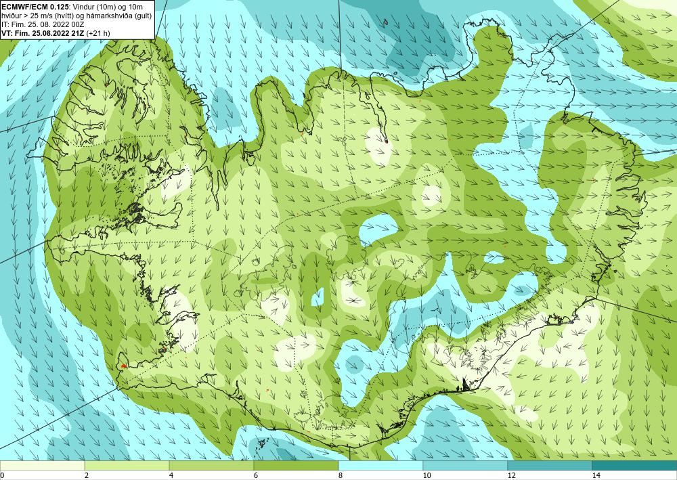Viewport: 677px width, 480px height.
Task: Click the legend label "10"
Action: (x=427, y=475)
